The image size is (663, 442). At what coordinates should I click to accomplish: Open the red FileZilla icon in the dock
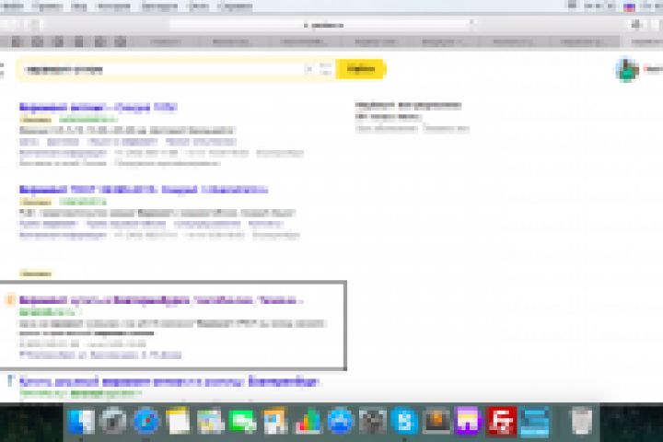502,421
